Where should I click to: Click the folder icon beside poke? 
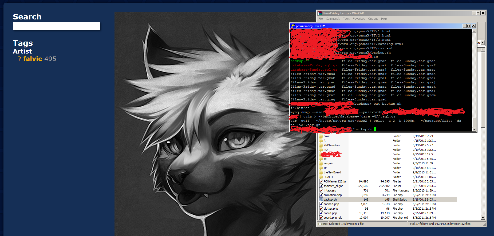[x=321, y=136]
